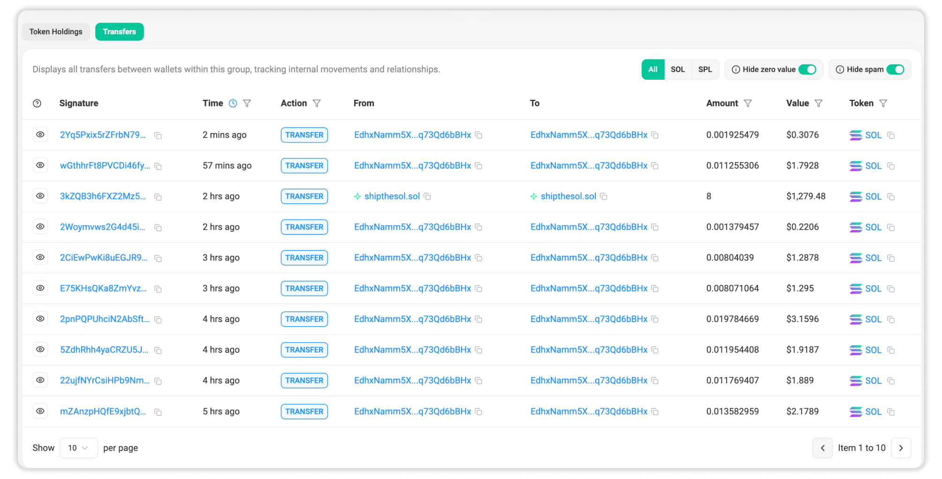Copy signature 2Yq5Pxix5rZFrbN79 with copy icon
Screen dimensions: 942x479
click(158, 136)
